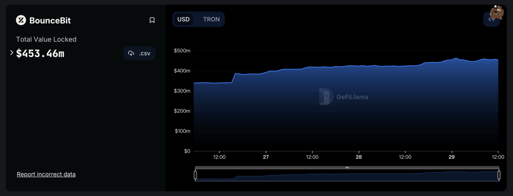Click the $453.46m TVL value
This screenshot has height=196, width=513.
[x=40, y=53]
